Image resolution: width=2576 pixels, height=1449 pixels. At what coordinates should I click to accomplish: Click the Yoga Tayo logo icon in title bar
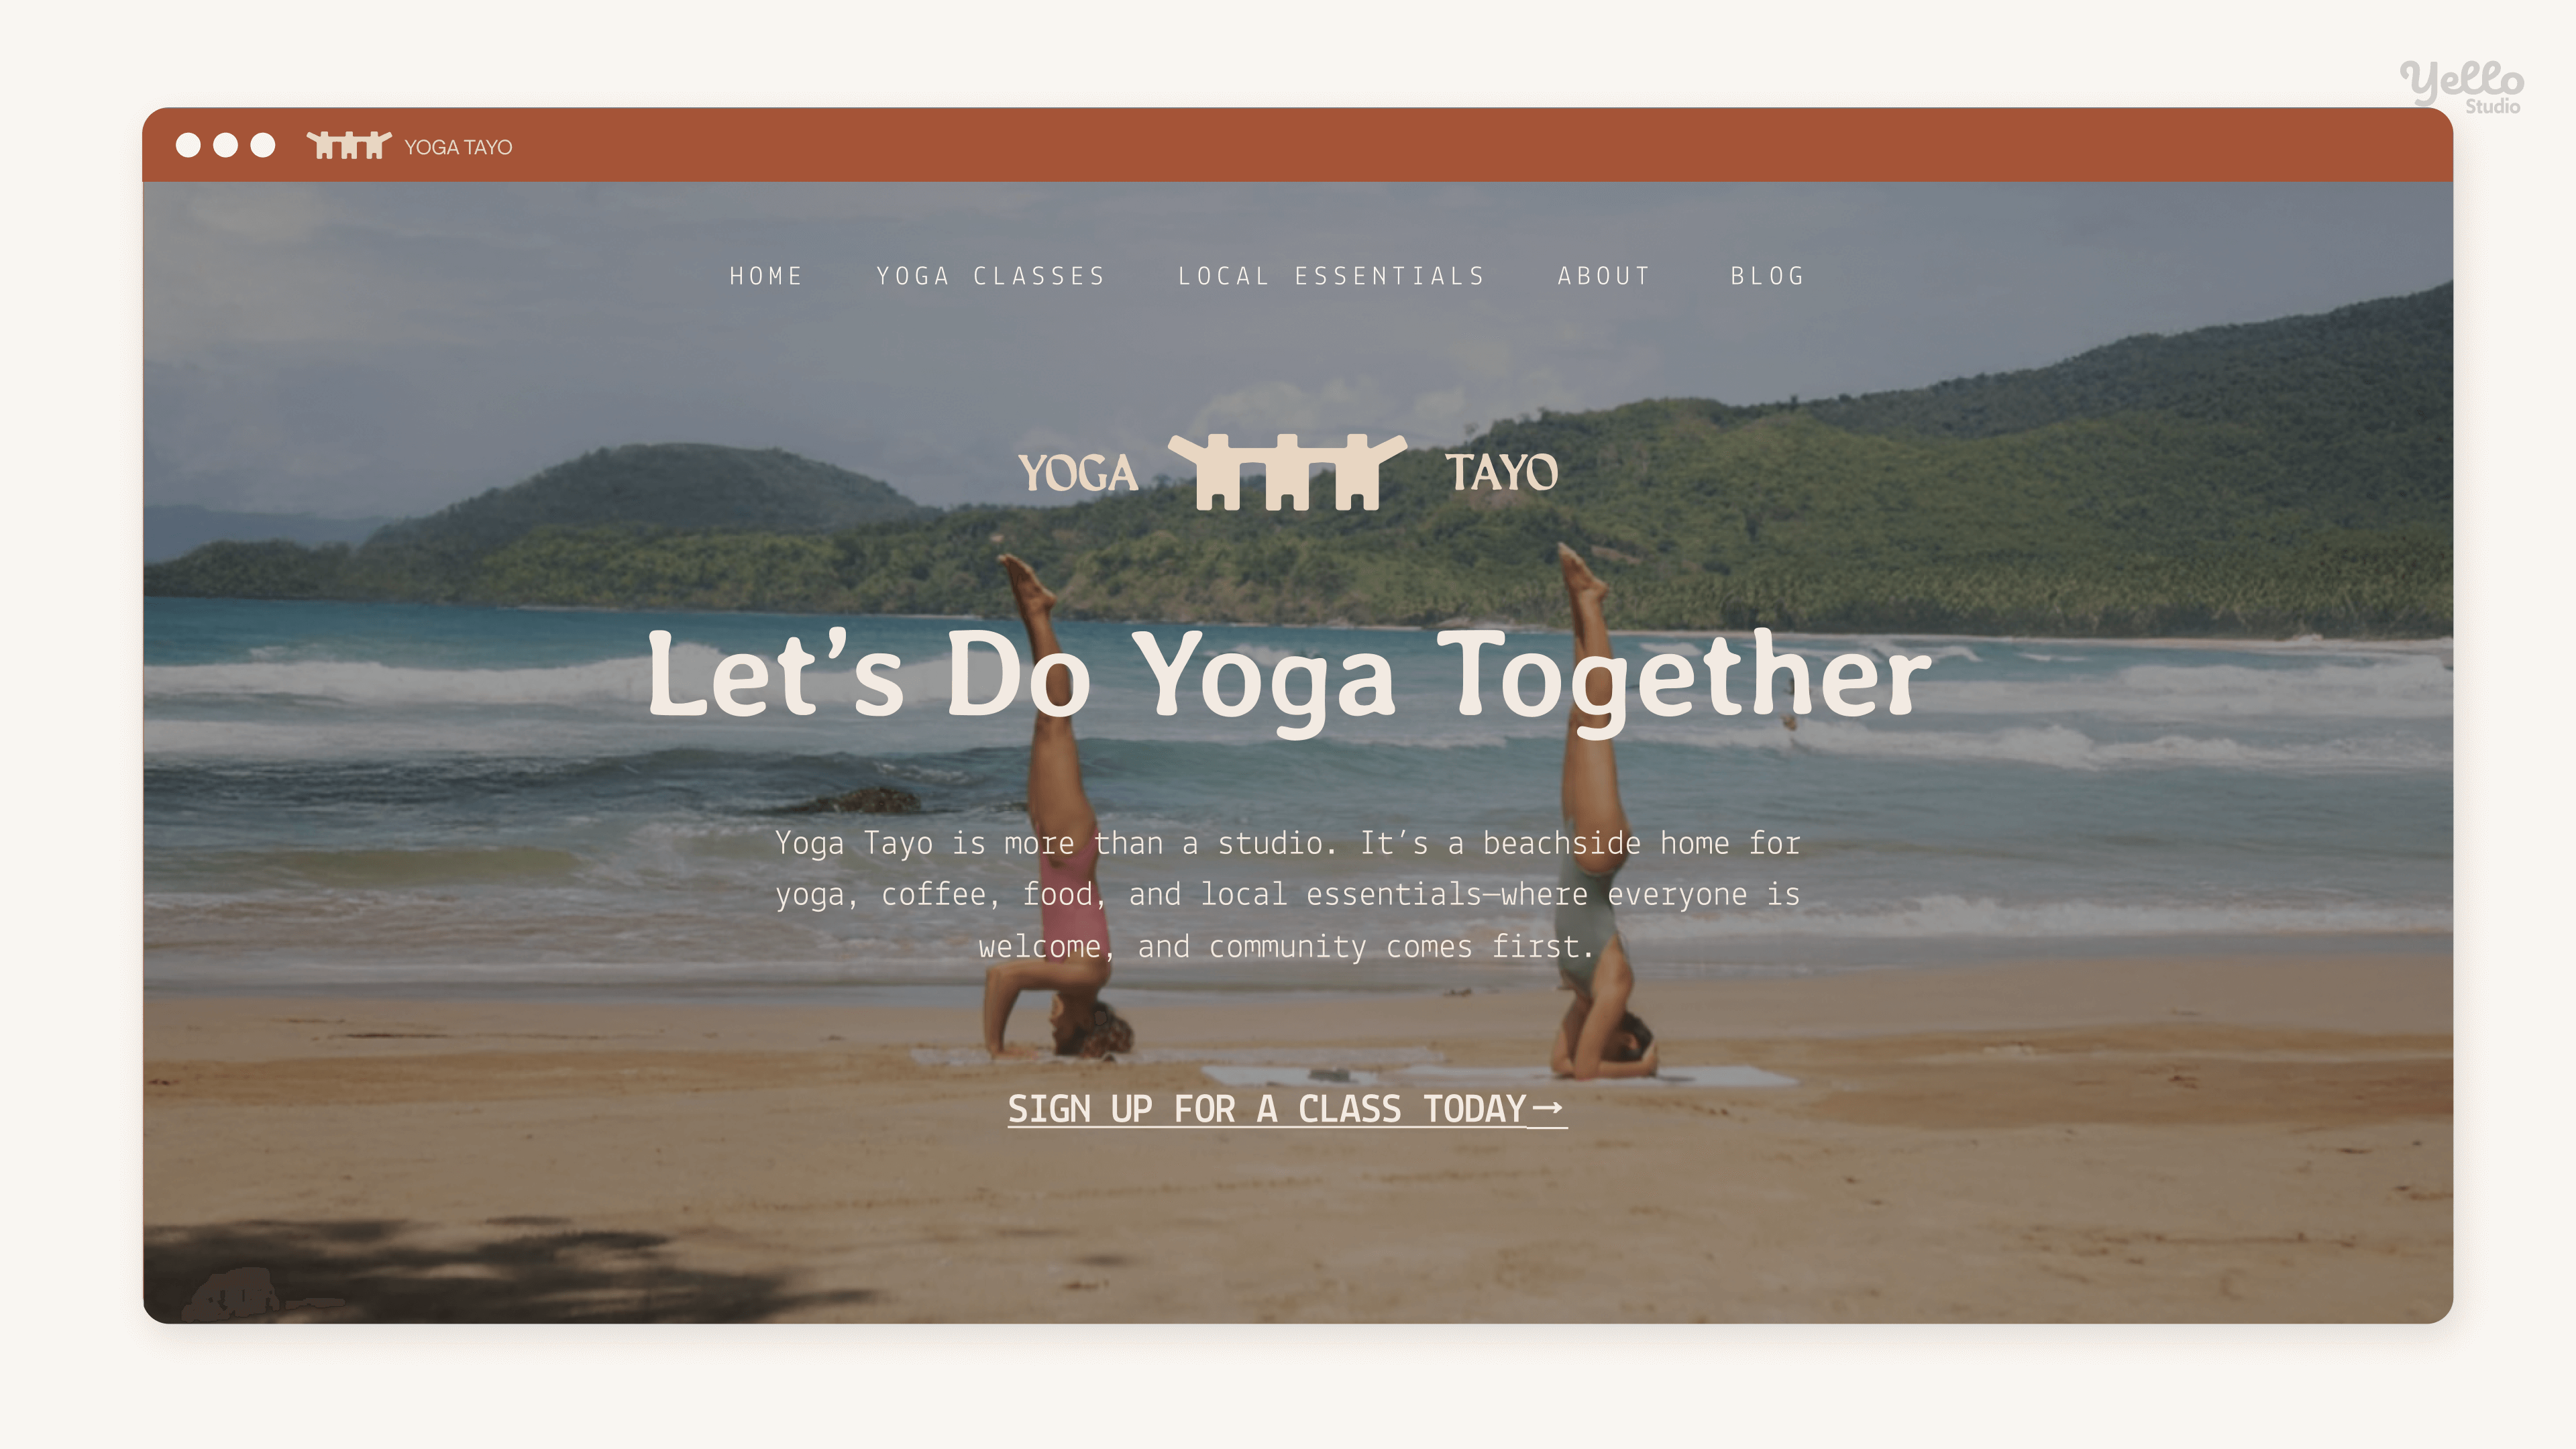click(348, 145)
